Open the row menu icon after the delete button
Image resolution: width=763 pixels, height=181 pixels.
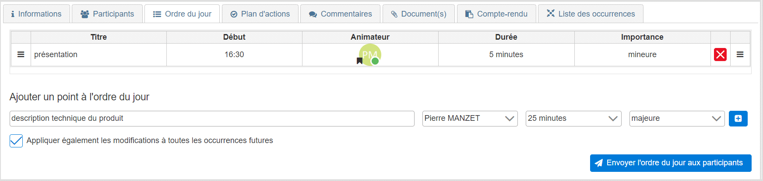pos(740,55)
